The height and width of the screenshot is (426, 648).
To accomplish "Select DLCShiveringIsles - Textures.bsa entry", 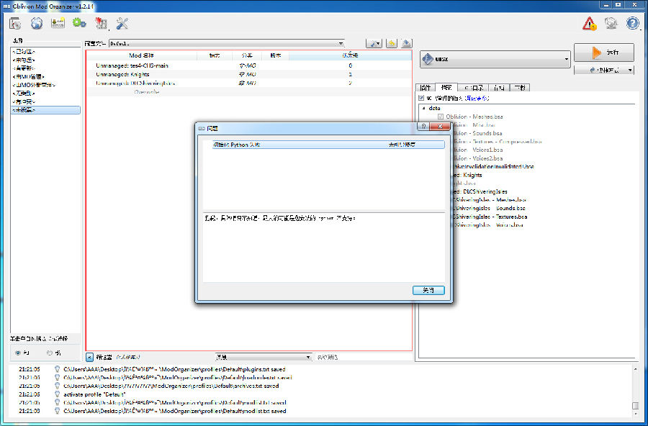I will tap(490, 217).
